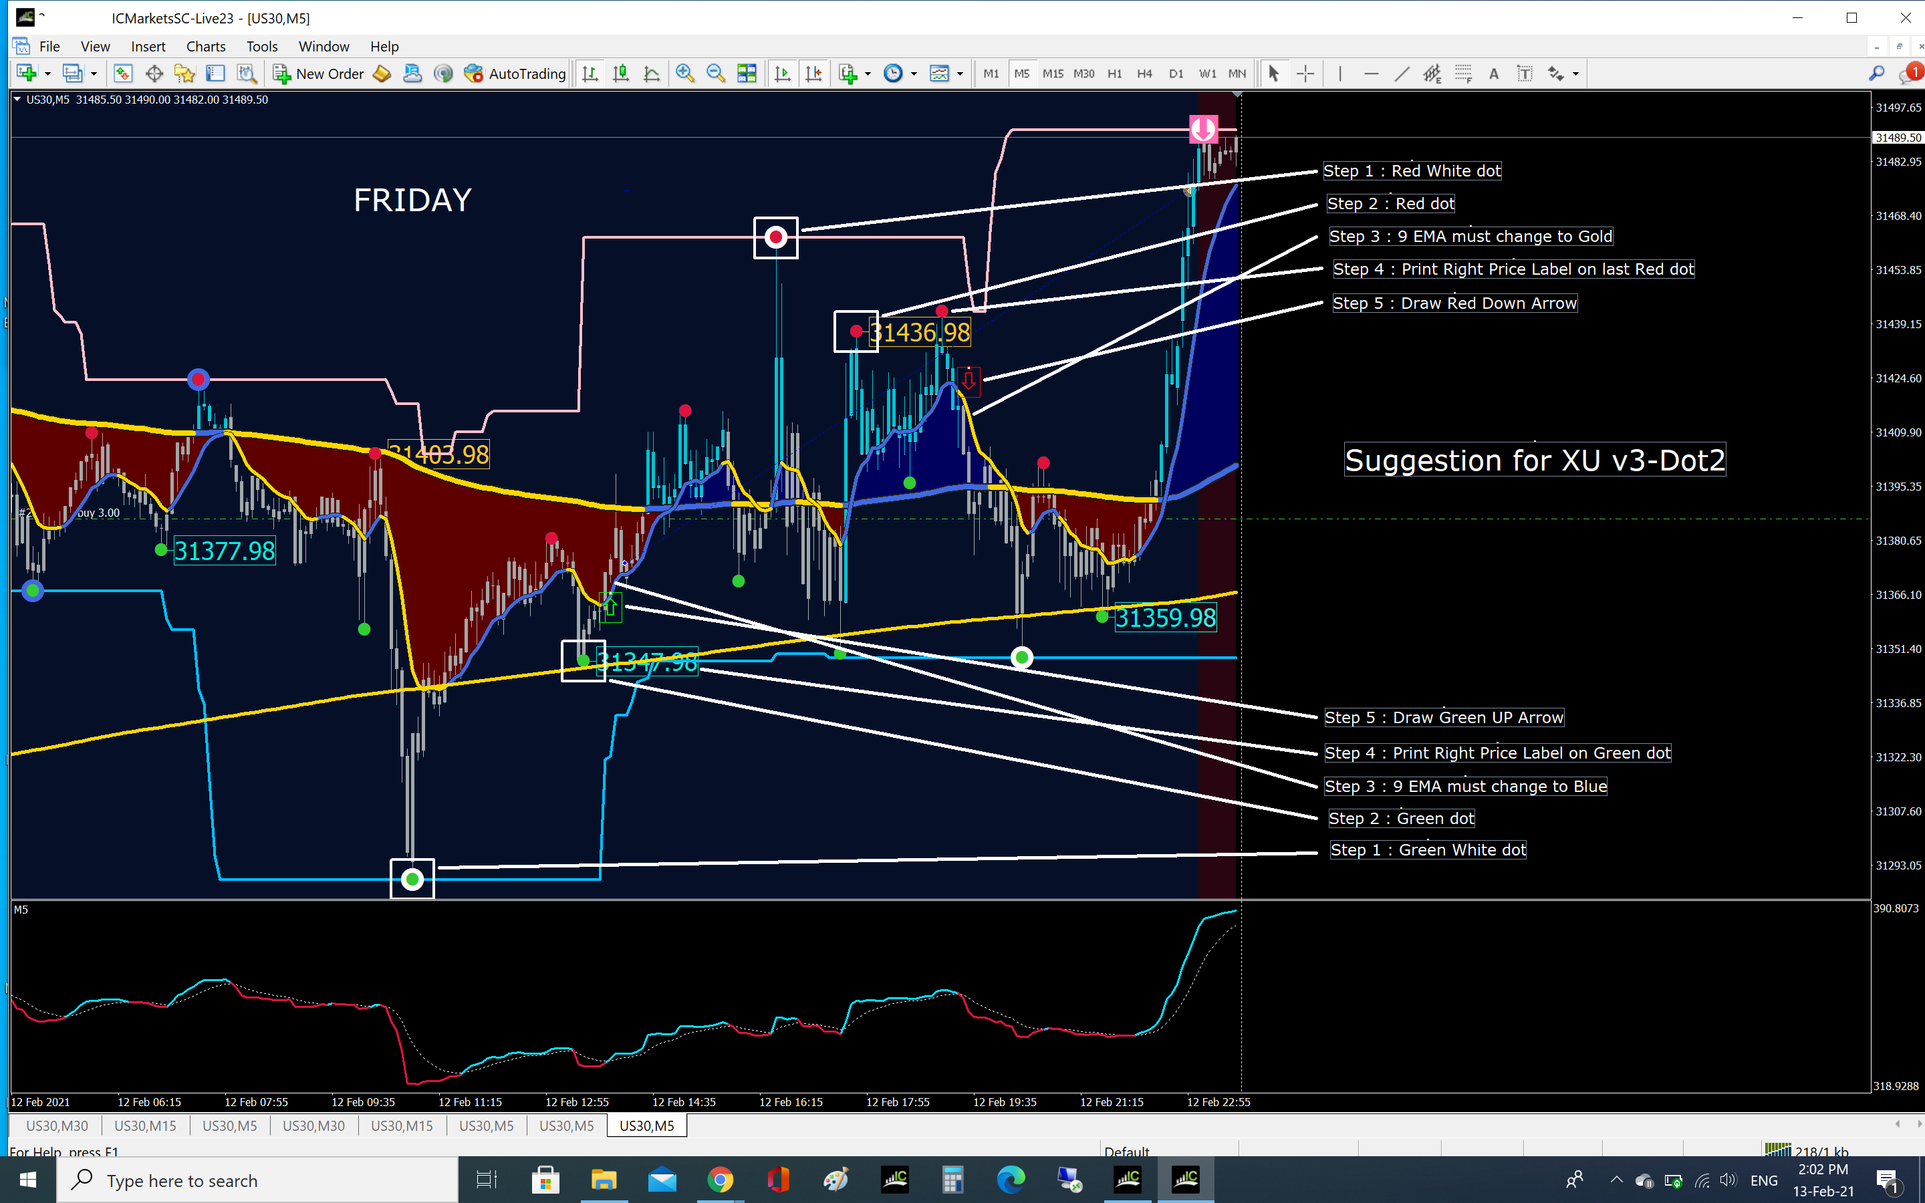The width and height of the screenshot is (1925, 1203).
Task: Toggle the chart Auto Scroll button
Action: tap(783, 74)
